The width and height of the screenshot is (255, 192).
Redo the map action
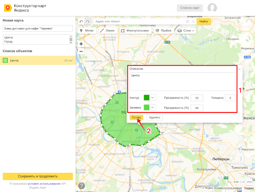click(88, 21)
